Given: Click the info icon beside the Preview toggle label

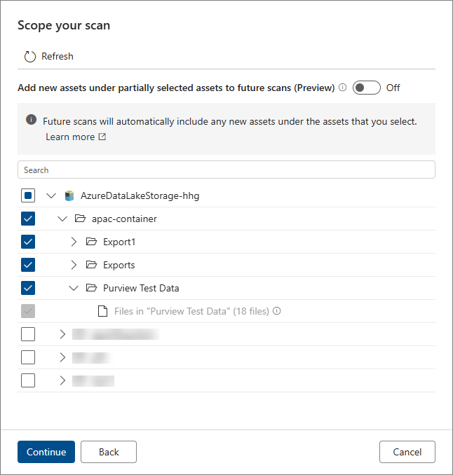Looking at the screenshot, I should tap(342, 88).
